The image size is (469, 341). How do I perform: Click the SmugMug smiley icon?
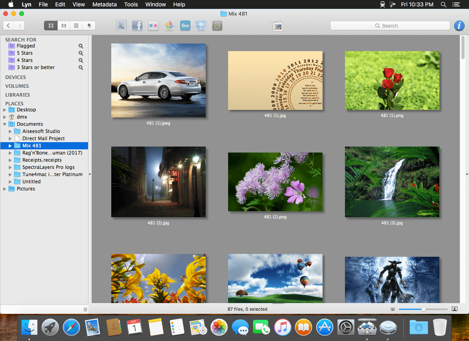217,26
